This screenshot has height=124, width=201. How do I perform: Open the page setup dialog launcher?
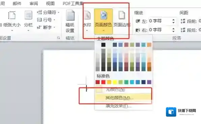(59, 38)
